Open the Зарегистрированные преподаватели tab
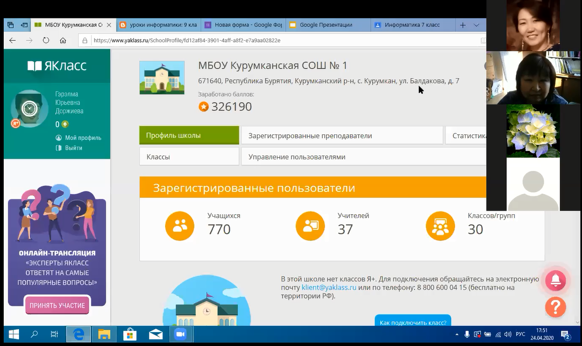Screen dimensions: 582x346 (x=342, y=135)
